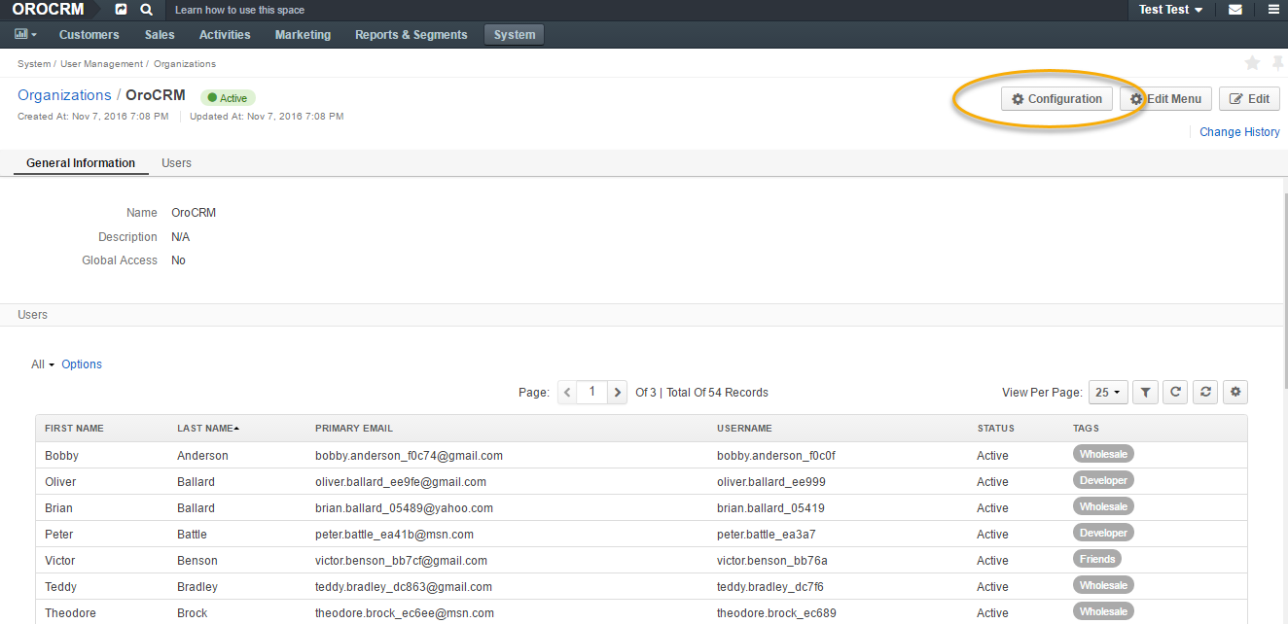Viewport: 1288px width, 624px height.
Task: Expand the View Per Page 25 dropdown
Action: click(1107, 393)
